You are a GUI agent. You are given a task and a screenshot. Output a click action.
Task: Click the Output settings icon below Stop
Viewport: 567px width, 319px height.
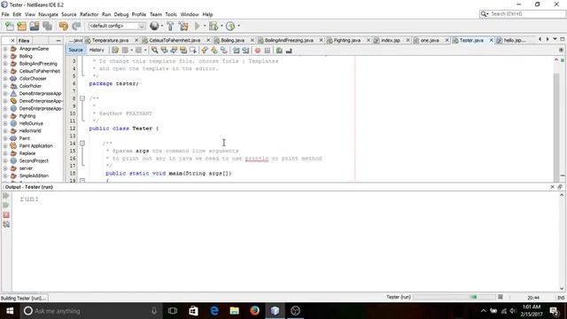click(x=6, y=224)
